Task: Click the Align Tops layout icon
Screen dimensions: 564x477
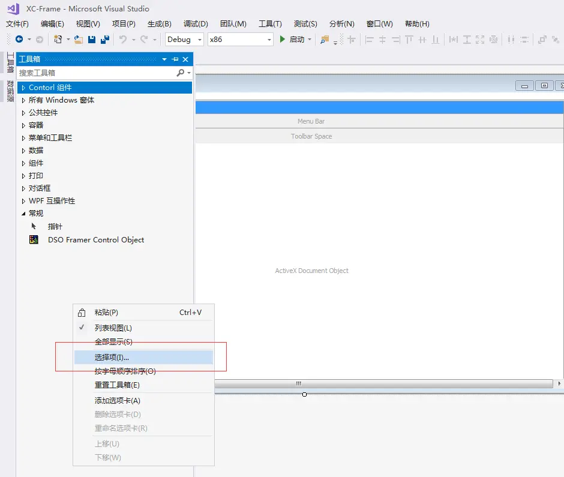Action: (x=409, y=40)
